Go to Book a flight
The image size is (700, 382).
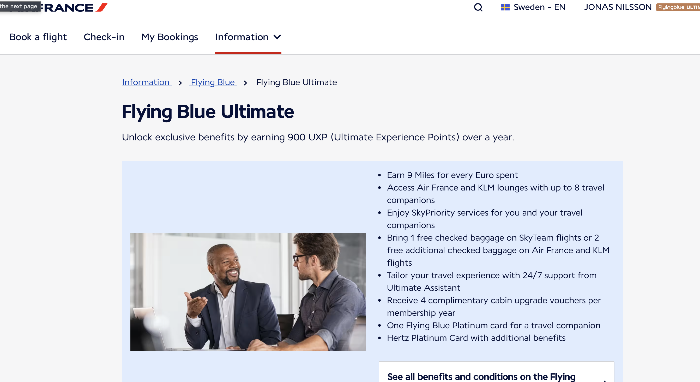(x=38, y=37)
